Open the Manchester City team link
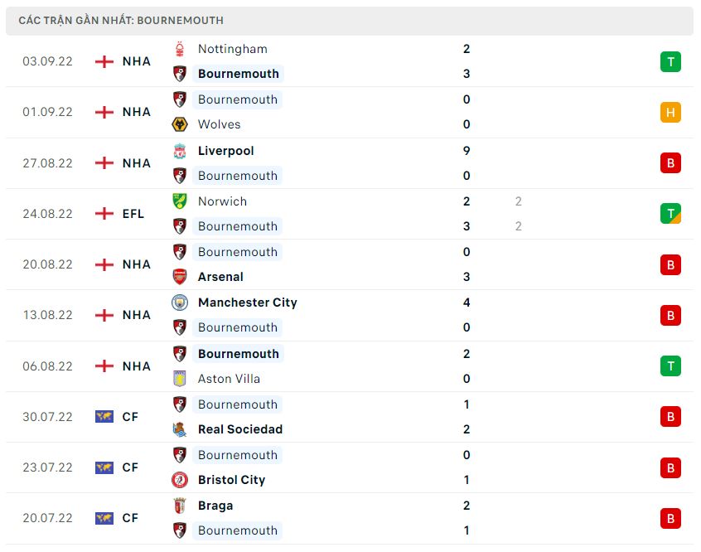 [247, 303]
